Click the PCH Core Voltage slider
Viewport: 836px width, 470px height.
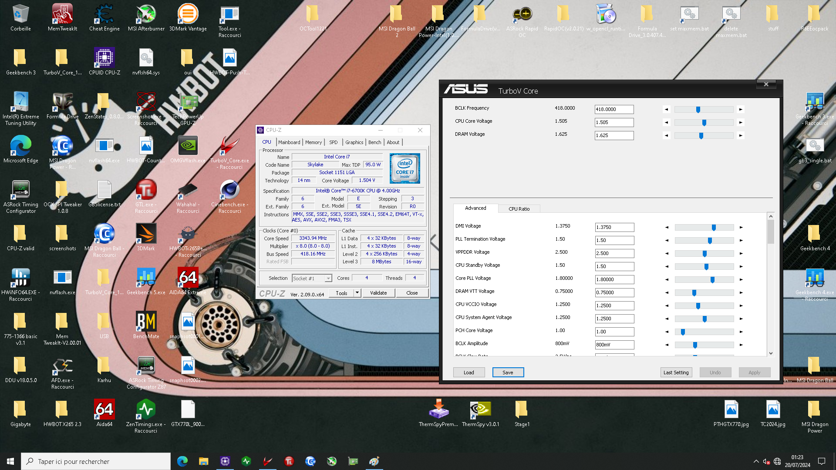[704, 332]
